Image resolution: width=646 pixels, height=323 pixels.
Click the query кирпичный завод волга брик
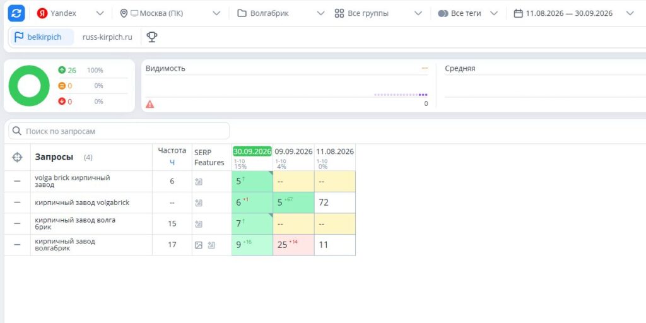tap(75, 223)
